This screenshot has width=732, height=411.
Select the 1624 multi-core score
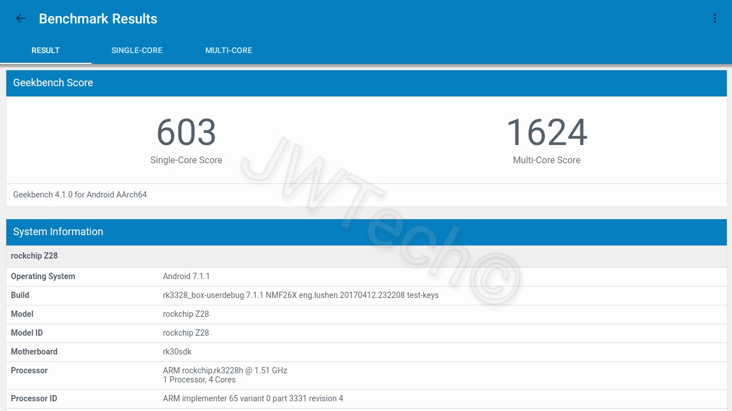(547, 132)
